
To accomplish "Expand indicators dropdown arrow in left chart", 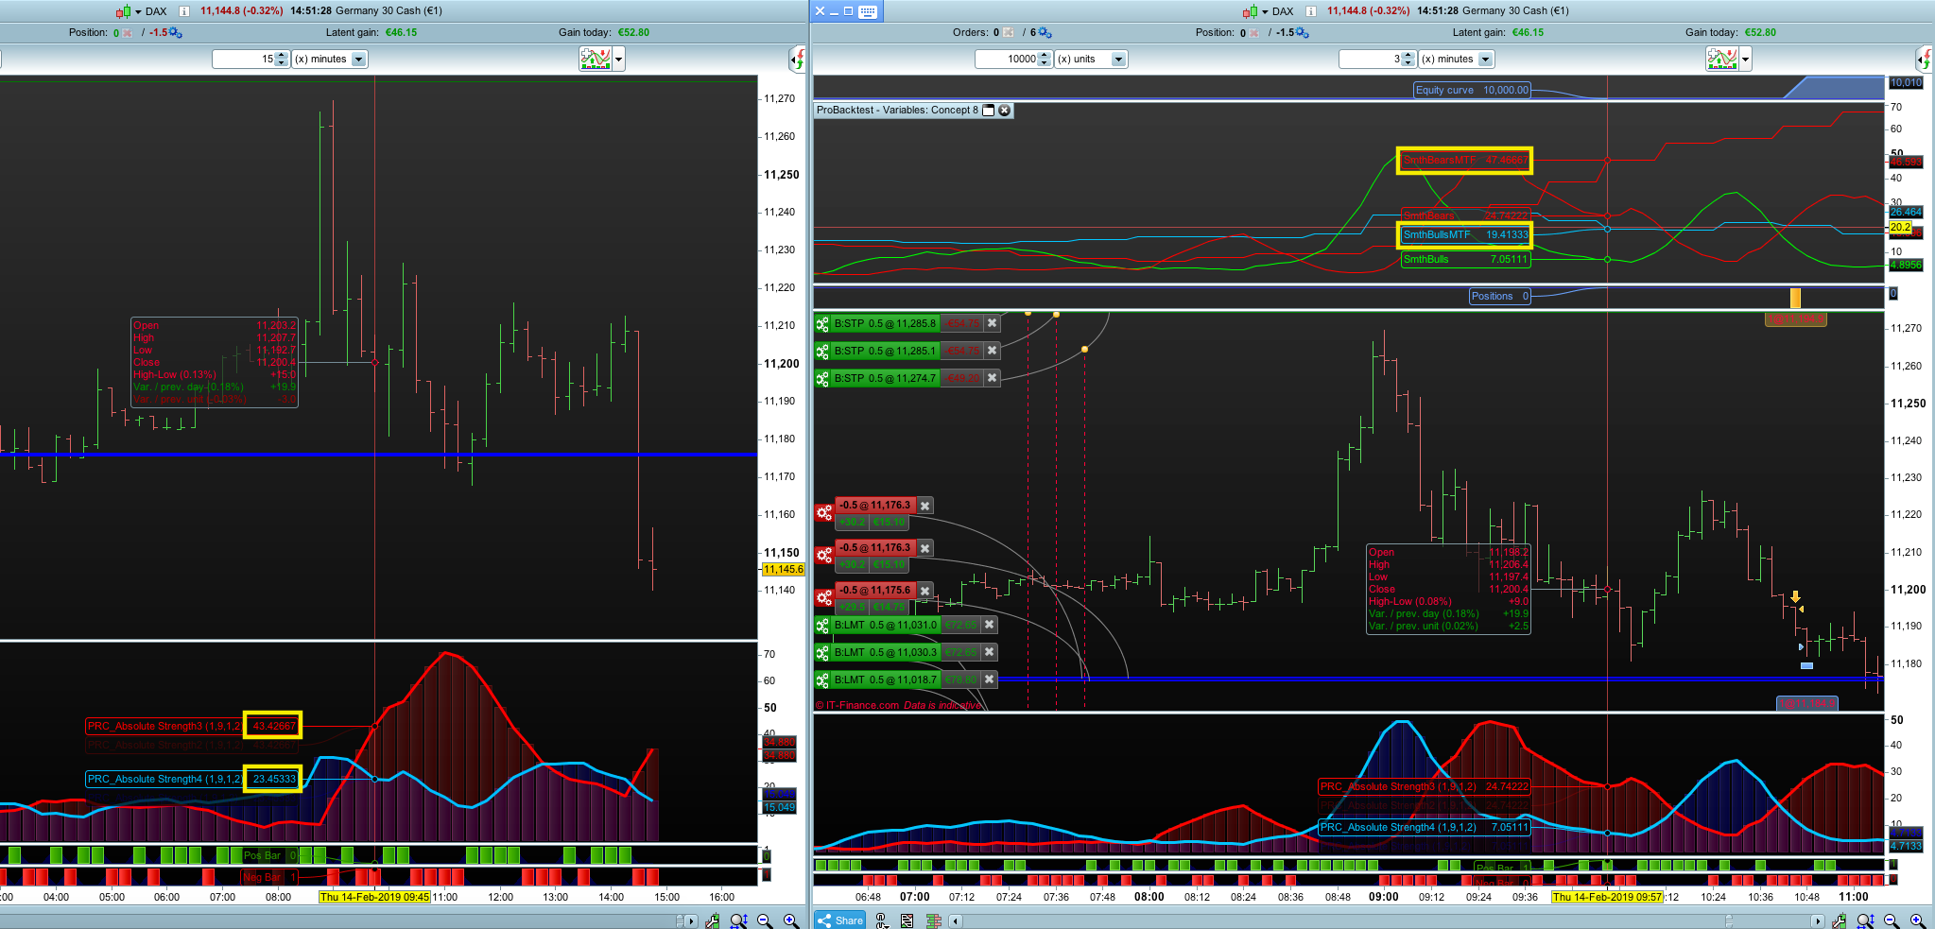I will click(x=619, y=59).
